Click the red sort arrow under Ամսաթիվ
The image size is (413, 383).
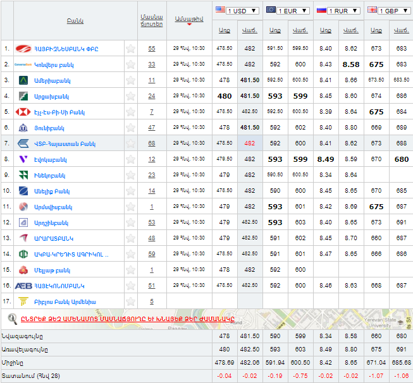tap(189, 25)
